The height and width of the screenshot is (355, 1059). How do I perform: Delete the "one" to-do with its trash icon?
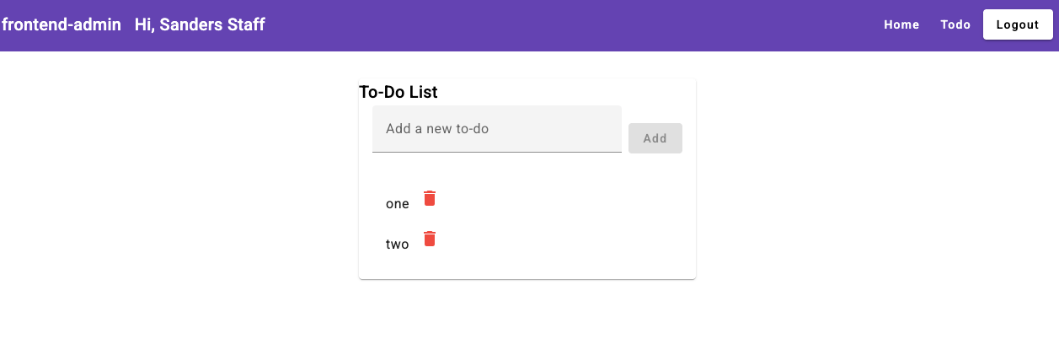click(x=430, y=198)
